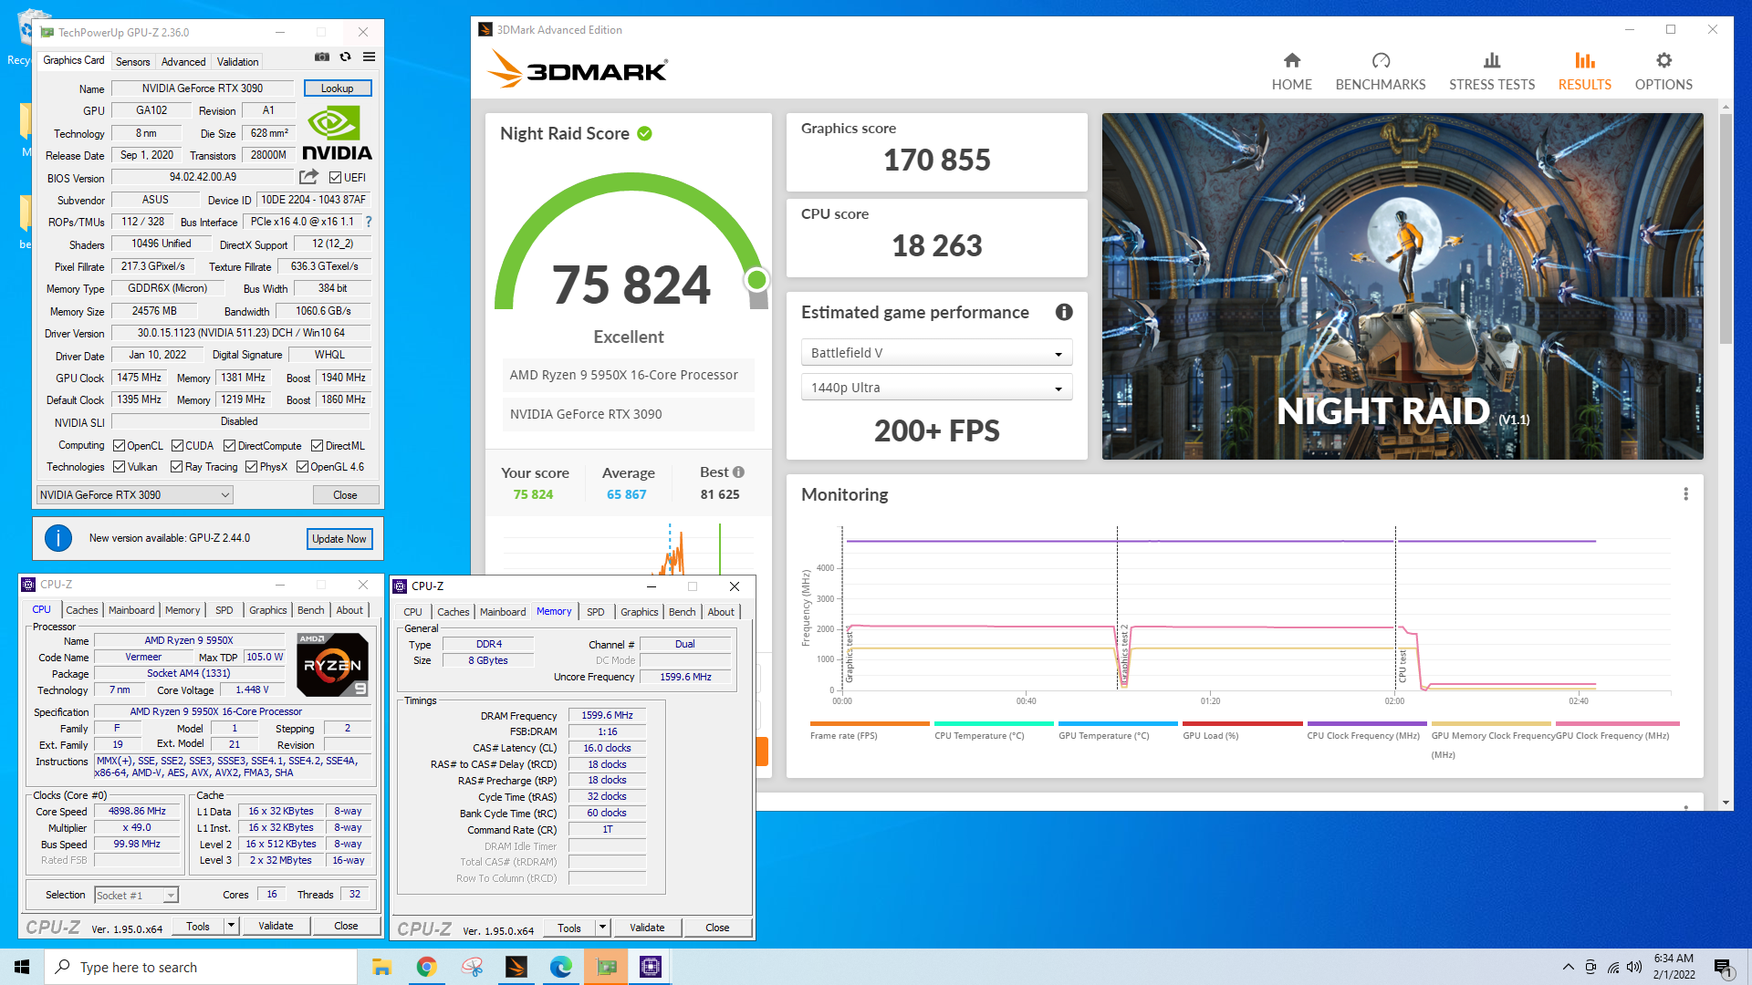Toggle DirectCompute checkbox

[x=230, y=446]
